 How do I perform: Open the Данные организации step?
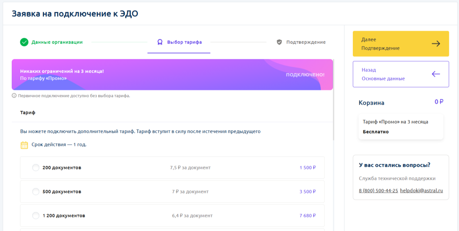coord(51,42)
